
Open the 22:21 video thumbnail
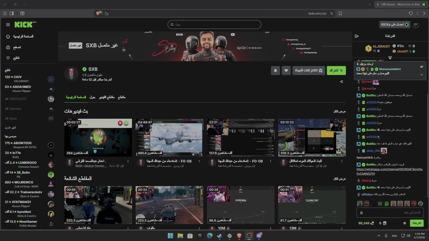(x=241, y=138)
